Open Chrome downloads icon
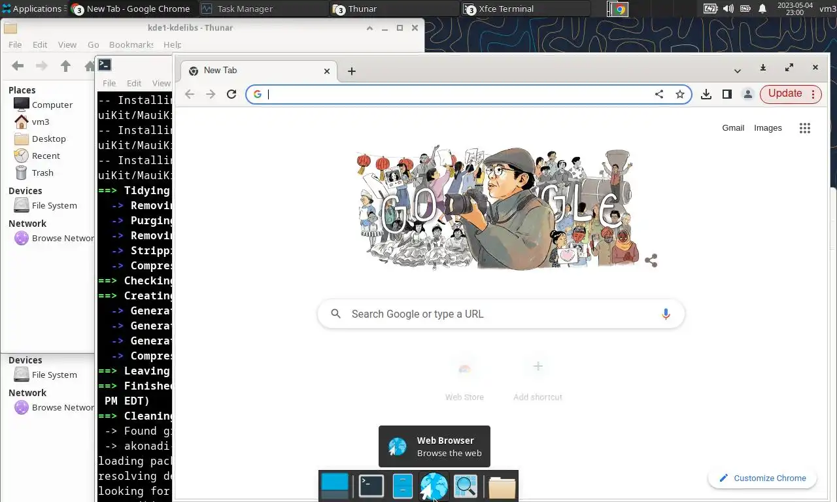The height and width of the screenshot is (502, 837). click(706, 94)
